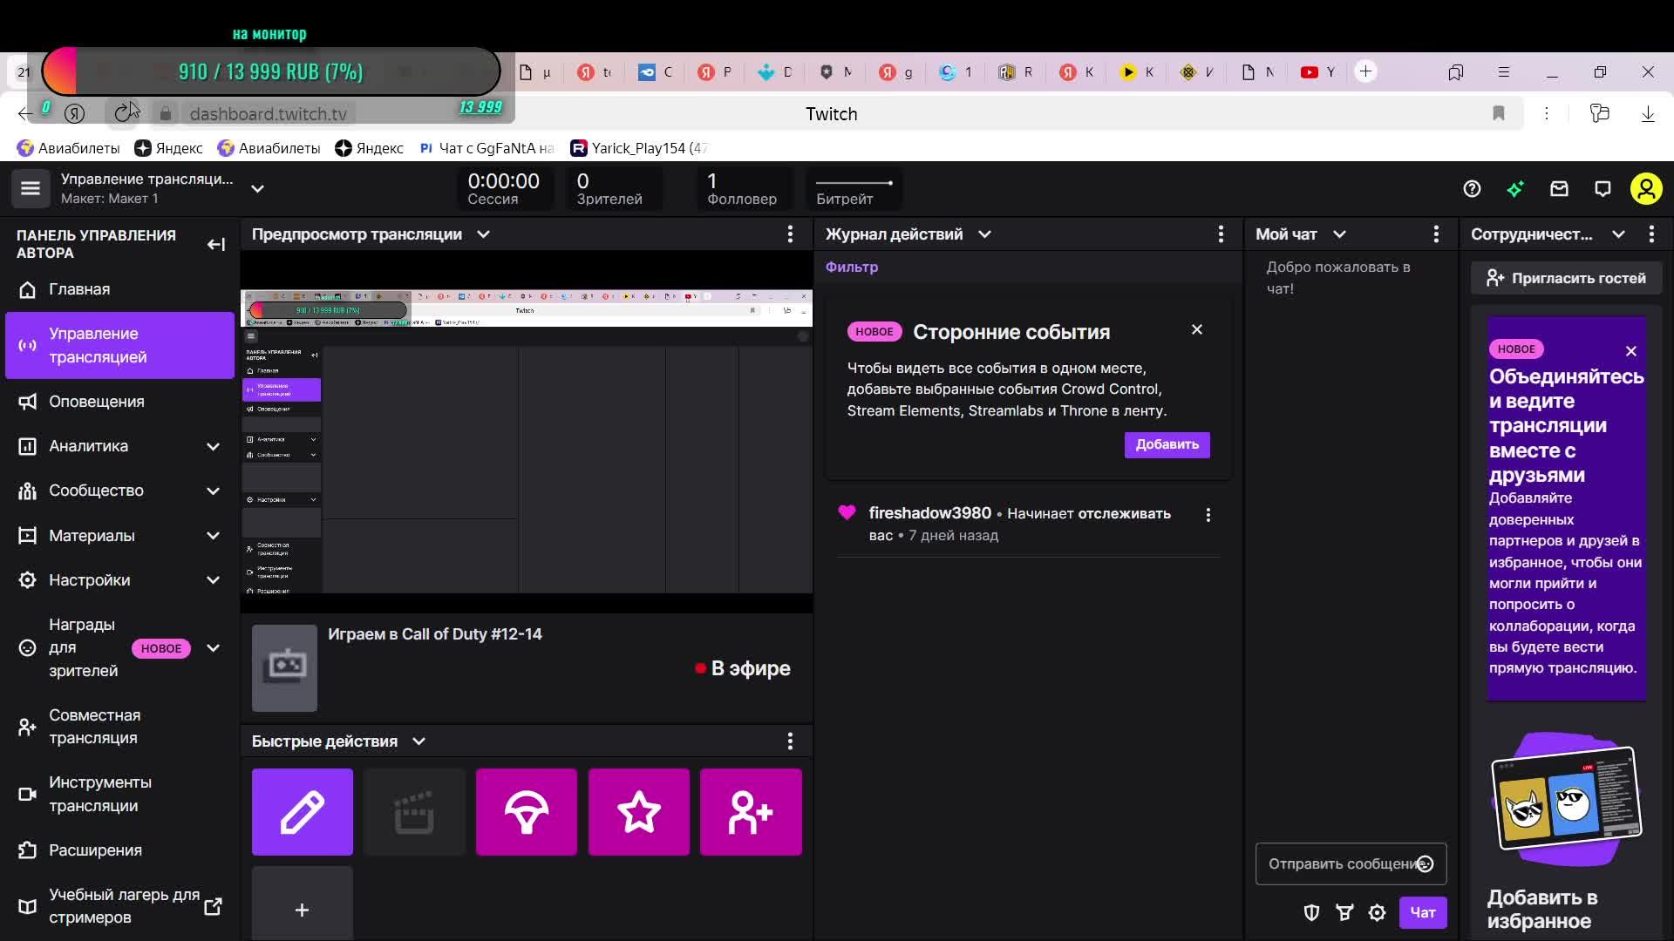Click the raid channel quick action tile

click(526, 811)
